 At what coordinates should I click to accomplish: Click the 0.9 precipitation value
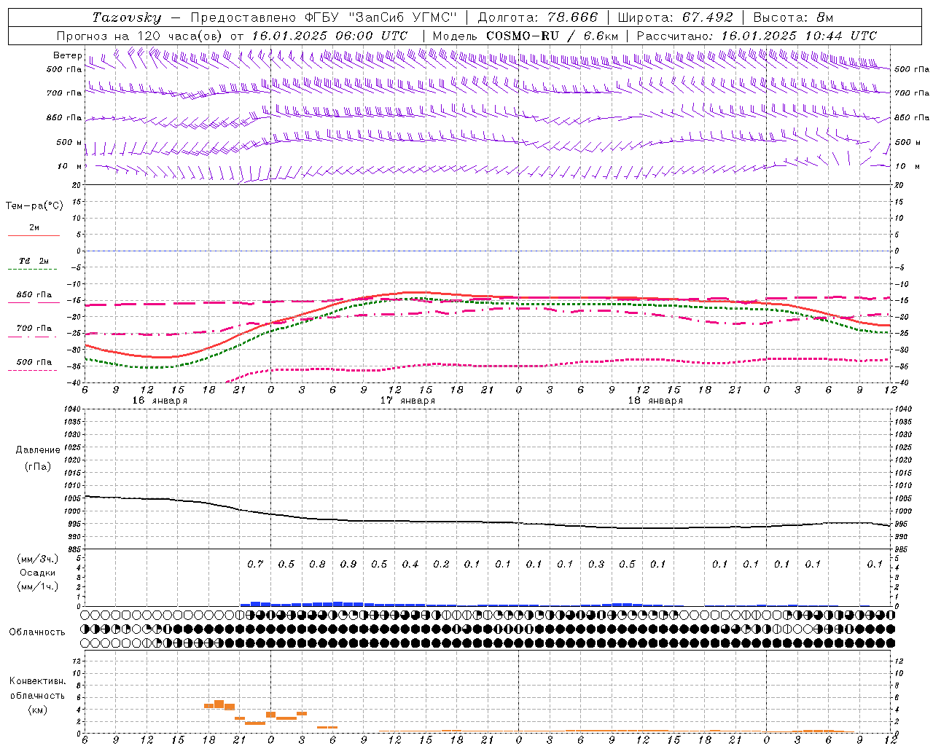pos(348,564)
